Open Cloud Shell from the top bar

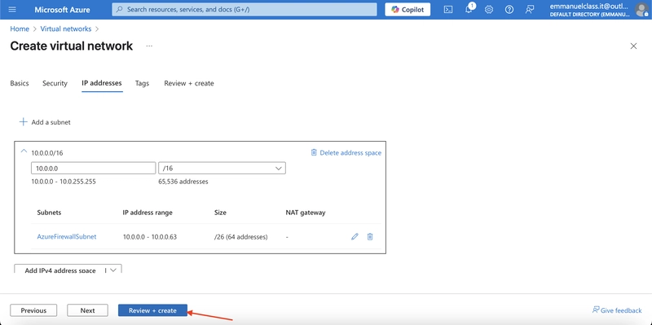[447, 9]
